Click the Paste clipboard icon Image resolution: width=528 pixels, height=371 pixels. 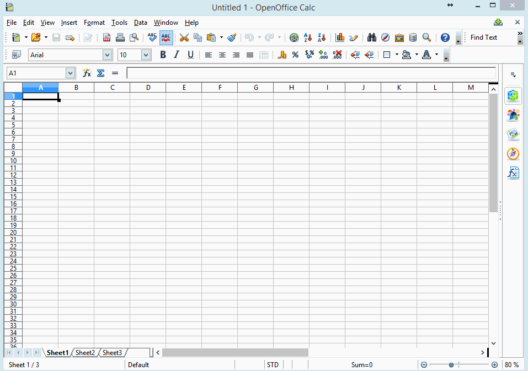211,37
